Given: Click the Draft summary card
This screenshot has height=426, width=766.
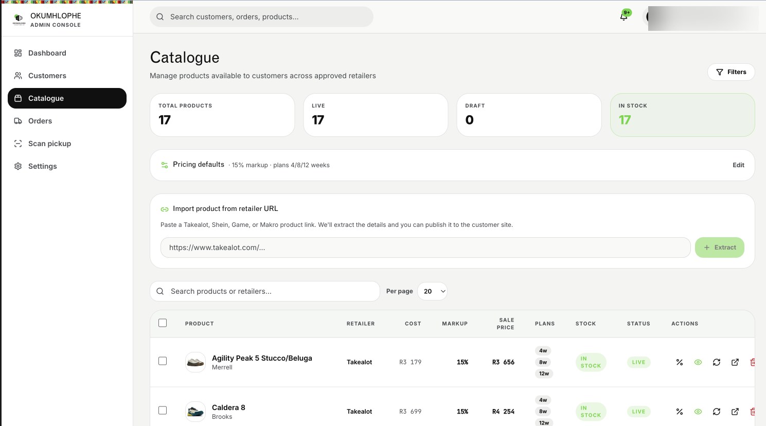Looking at the screenshot, I should 529,115.
